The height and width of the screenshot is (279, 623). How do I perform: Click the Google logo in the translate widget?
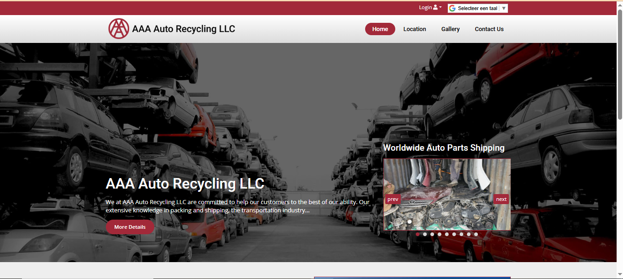[x=452, y=8]
